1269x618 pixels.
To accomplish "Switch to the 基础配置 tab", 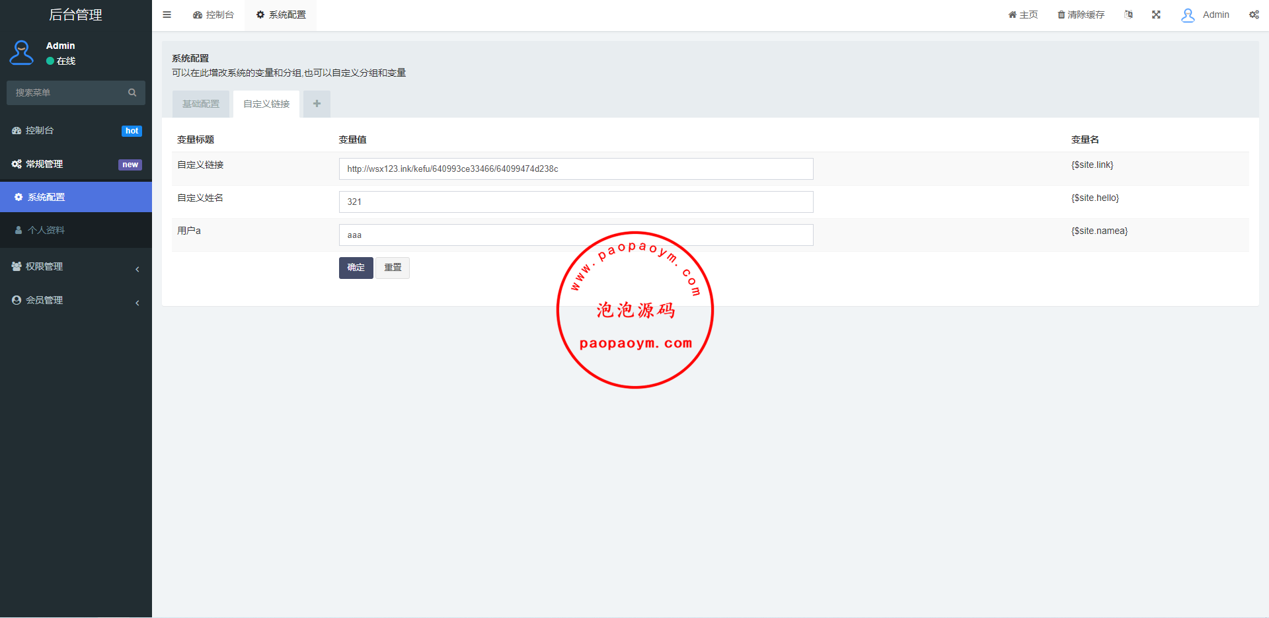I will 201,104.
